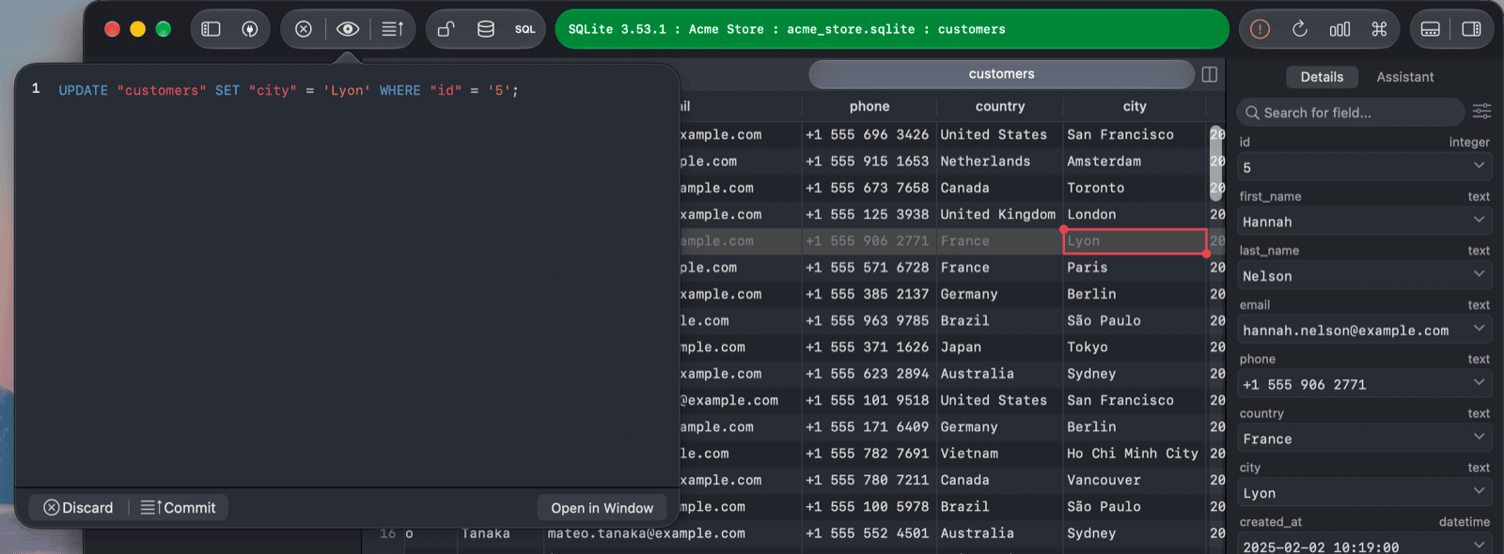The image size is (1504, 554).
Task: Open the bar chart metrics icon
Action: [x=1340, y=29]
